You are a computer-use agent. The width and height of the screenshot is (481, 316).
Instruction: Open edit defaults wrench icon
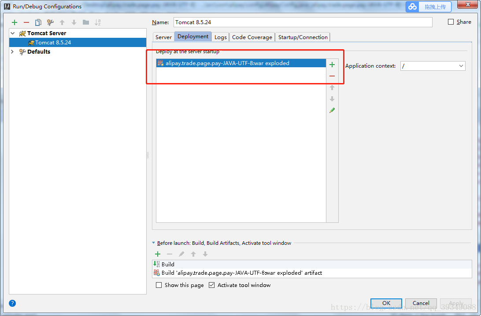50,22
